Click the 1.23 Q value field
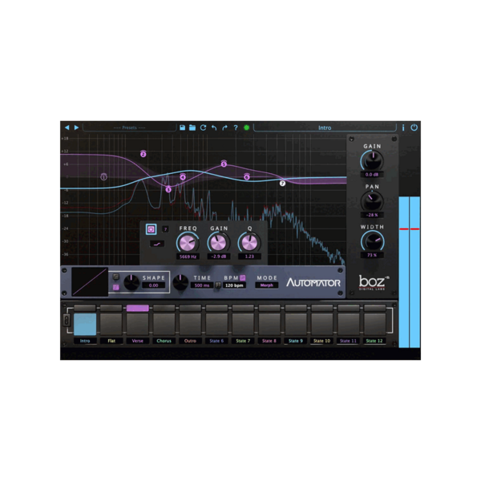Viewport: 481px width, 481px height. pyautogui.click(x=249, y=257)
